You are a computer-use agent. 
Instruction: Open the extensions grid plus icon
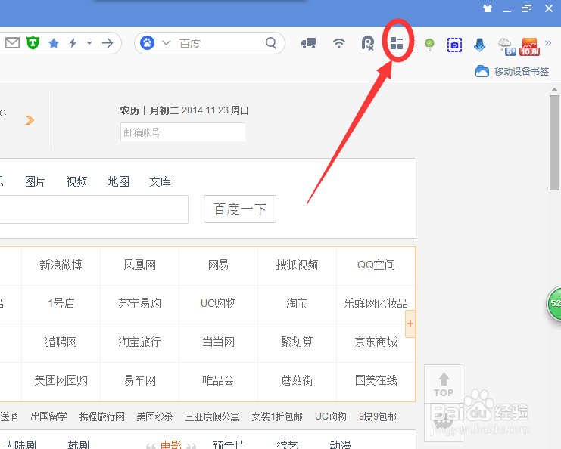tap(397, 43)
